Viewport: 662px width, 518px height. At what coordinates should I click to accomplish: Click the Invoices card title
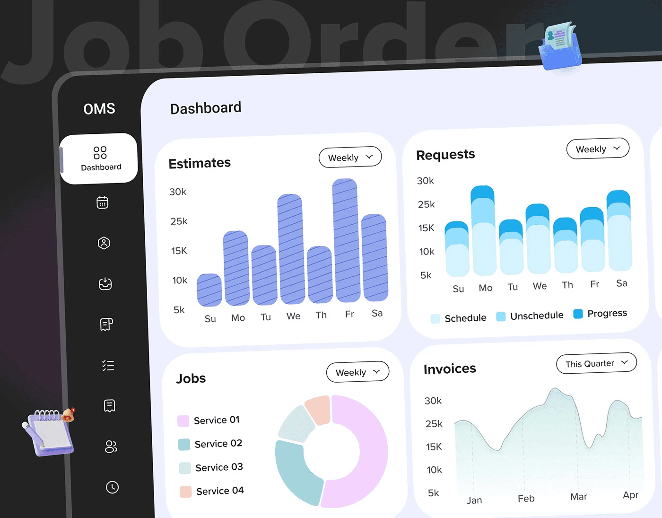(450, 369)
